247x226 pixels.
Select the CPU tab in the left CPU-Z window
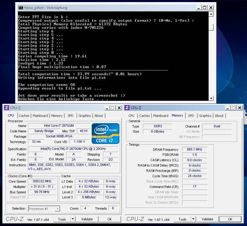pyautogui.click(x=11, y=115)
